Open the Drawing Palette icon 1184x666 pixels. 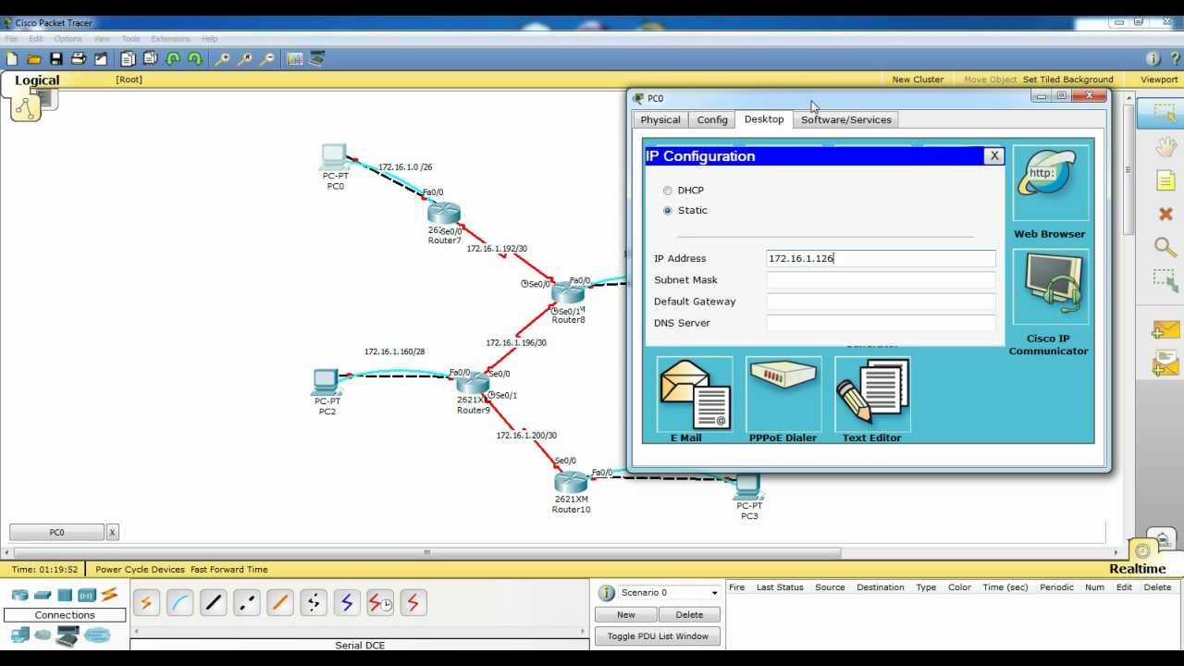point(295,58)
